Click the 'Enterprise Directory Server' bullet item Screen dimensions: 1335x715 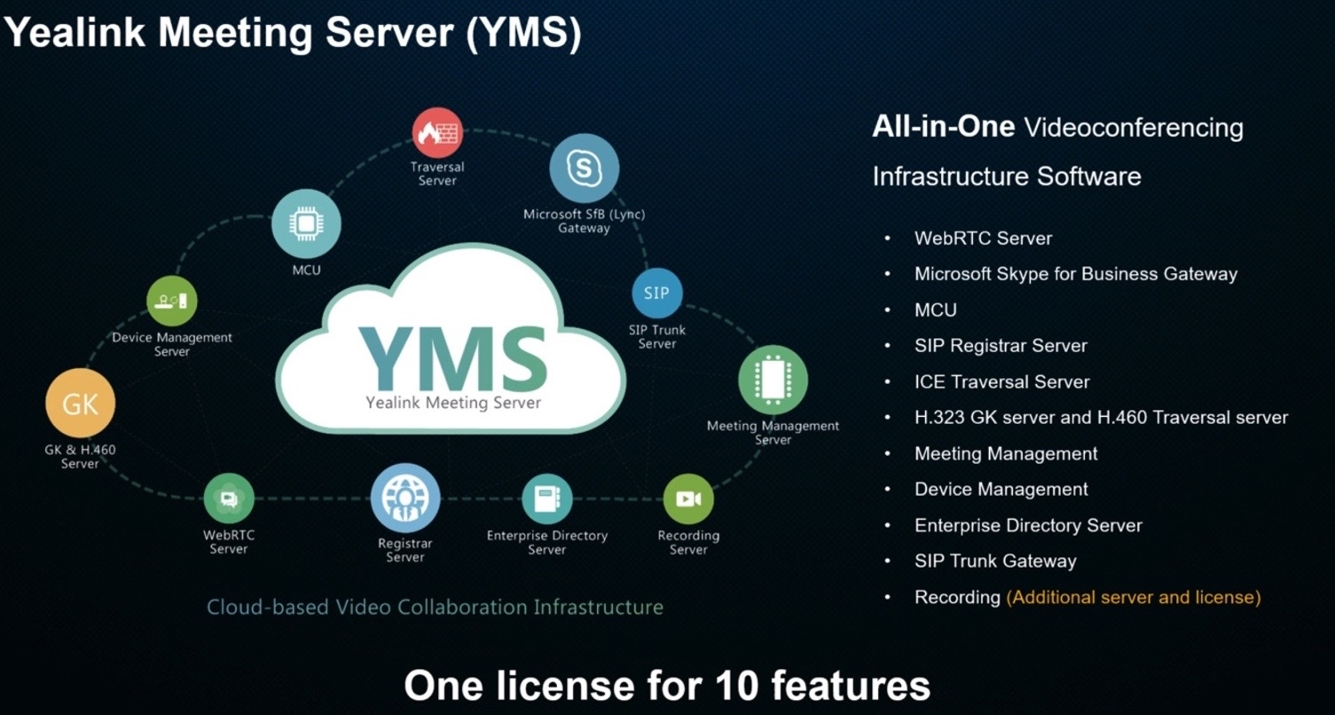pos(1028,526)
